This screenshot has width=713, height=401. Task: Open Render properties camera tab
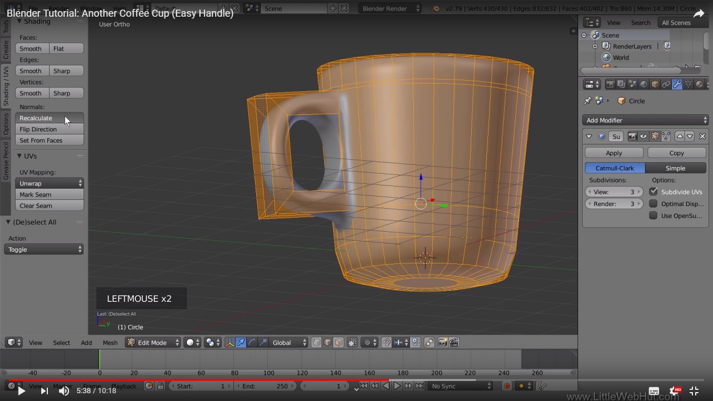(x=611, y=84)
